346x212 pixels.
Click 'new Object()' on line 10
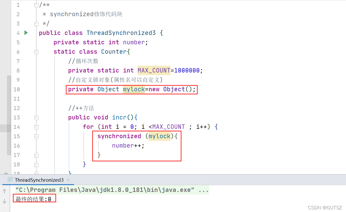[x=171, y=89]
